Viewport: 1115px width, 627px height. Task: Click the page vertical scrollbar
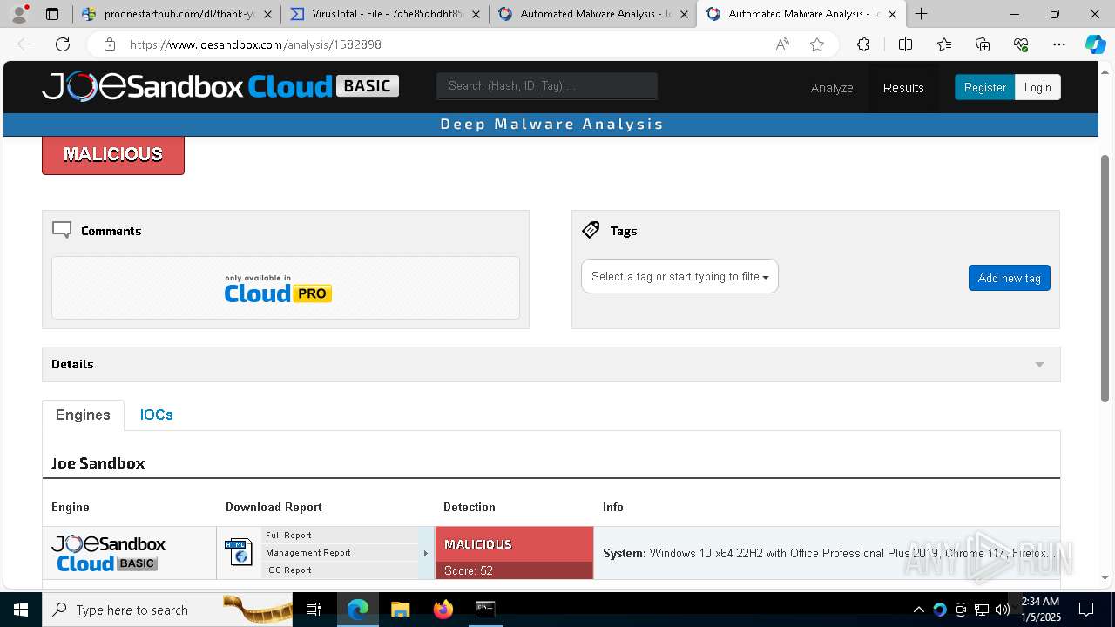[1105, 278]
